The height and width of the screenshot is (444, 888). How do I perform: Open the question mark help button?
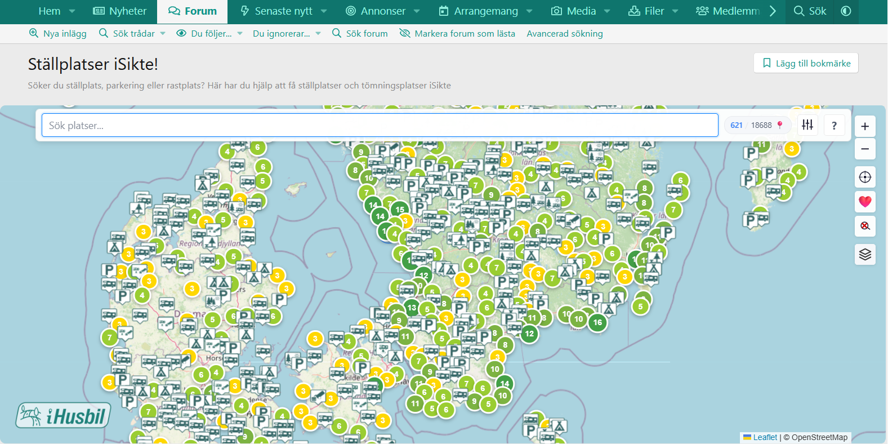(x=834, y=125)
